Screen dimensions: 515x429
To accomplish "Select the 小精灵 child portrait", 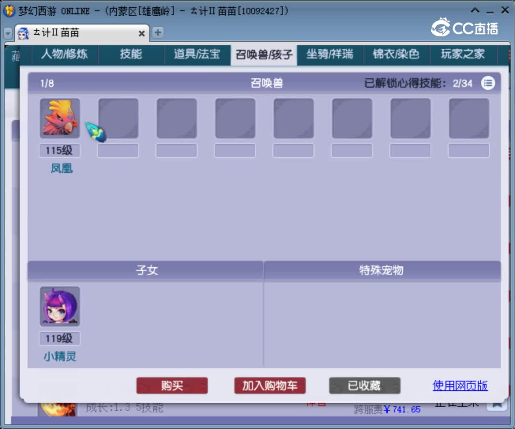I will [60, 306].
